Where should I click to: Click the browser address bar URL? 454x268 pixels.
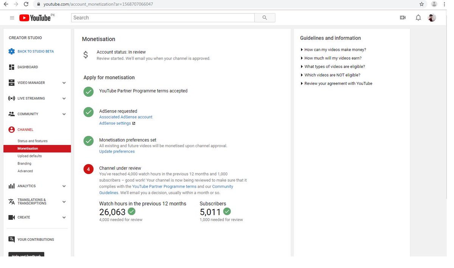click(98, 4)
